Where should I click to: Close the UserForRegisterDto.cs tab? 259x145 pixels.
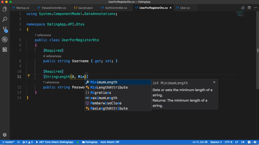click(170, 8)
